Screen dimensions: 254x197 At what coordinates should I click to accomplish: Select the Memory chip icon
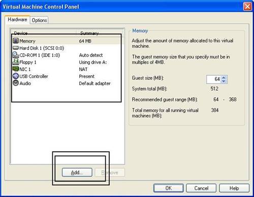(16, 41)
